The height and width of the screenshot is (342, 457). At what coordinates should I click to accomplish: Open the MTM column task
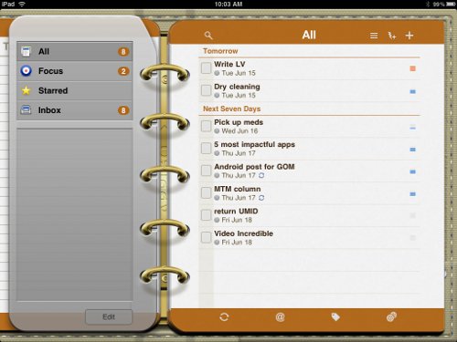(309, 193)
